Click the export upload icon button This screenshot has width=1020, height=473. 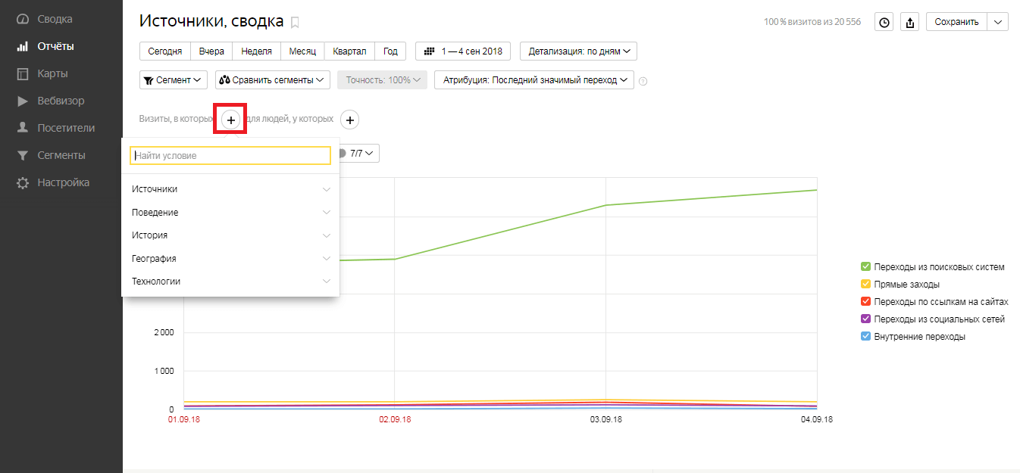tap(909, 22)
